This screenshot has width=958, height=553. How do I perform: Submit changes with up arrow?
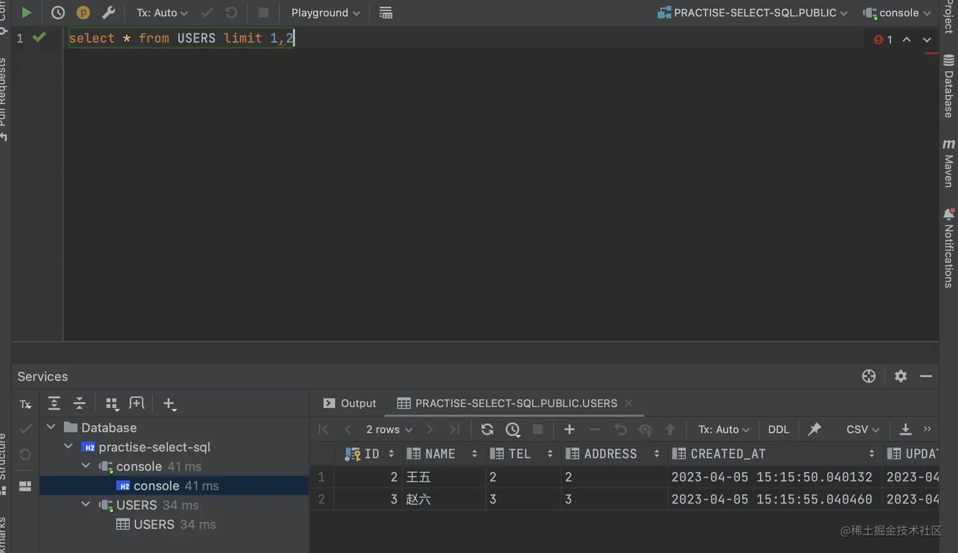coord(670,430)
